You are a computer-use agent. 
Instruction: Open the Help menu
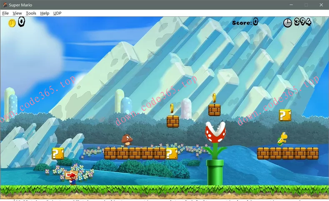[45, 13]
